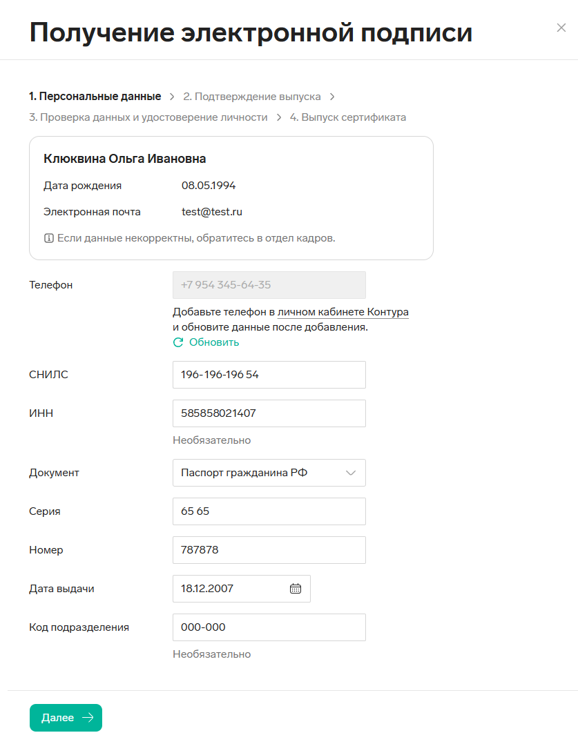Focus the СНИЛС input field
This screenshot has width=578, height=744.
click(x=269, y=375)
